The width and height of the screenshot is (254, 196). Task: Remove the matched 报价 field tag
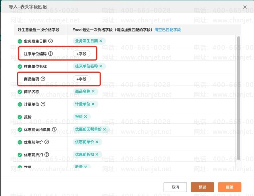pyautogui.click(x=86, y=117)
